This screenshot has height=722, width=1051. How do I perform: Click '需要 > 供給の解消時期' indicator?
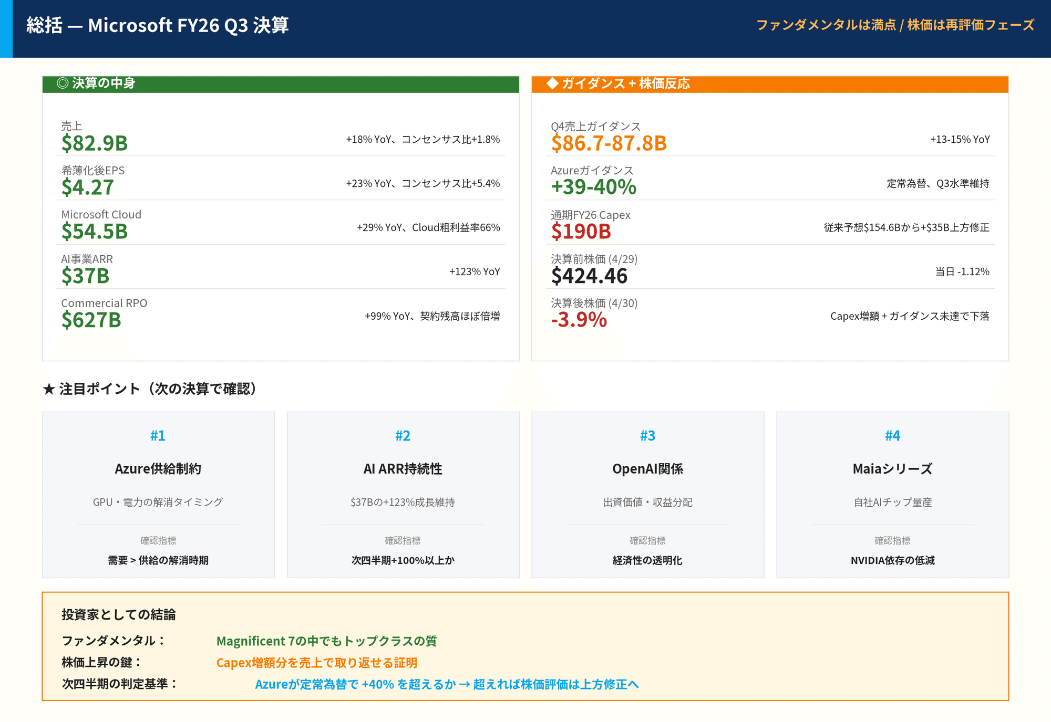click(x=158, y=560)
